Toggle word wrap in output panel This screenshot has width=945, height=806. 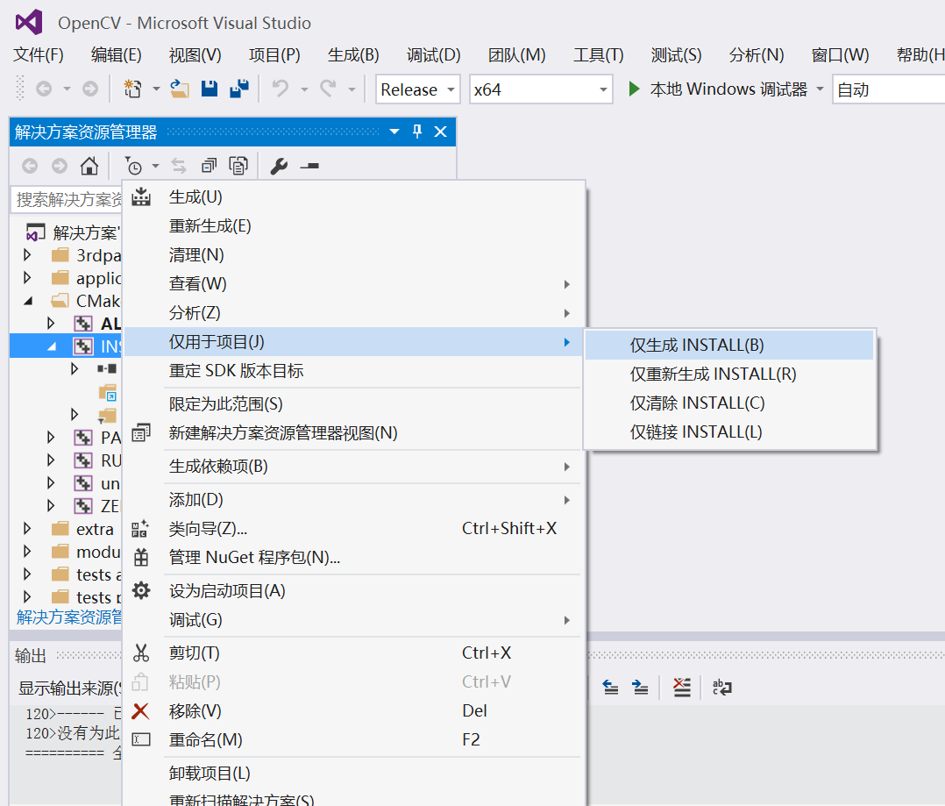click(721, 688)
